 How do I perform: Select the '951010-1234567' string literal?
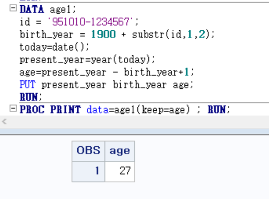90,22
